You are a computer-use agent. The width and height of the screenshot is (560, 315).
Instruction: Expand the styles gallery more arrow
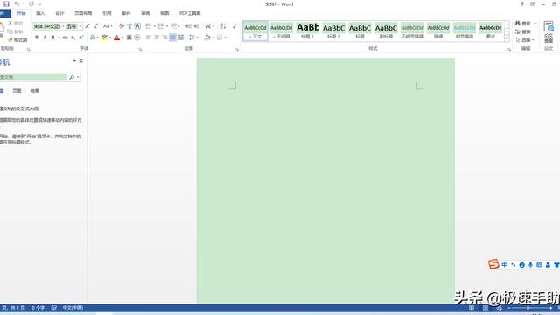(507, 38)
